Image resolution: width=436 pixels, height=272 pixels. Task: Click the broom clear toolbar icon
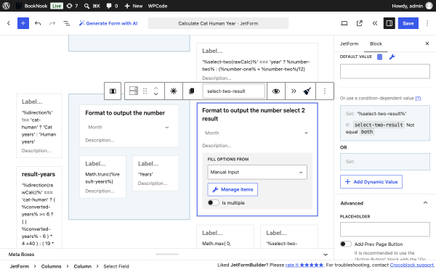(x=307, y=91)
